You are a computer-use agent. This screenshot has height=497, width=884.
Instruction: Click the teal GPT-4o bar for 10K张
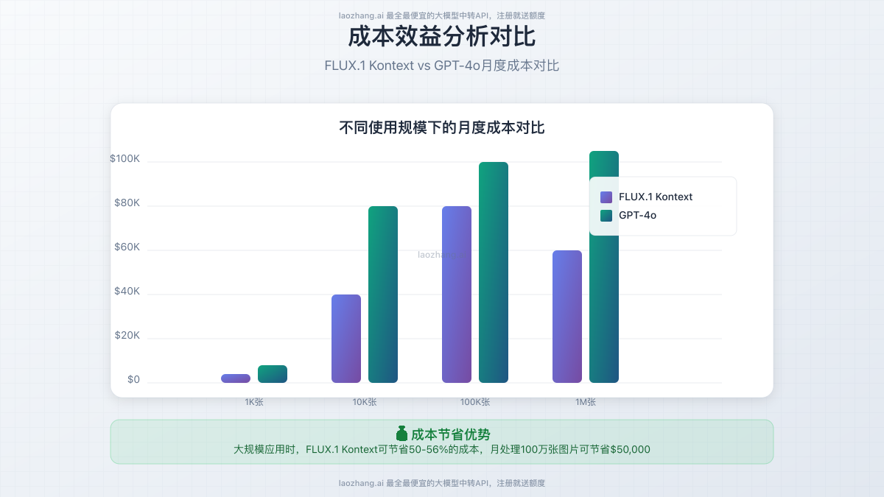(x=383, y=295)
